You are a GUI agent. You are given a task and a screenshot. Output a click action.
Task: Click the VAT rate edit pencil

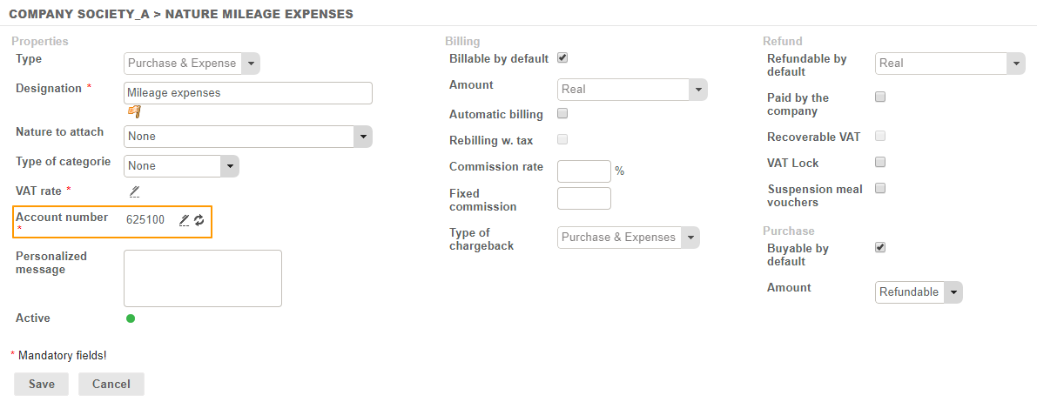[134, 191]
